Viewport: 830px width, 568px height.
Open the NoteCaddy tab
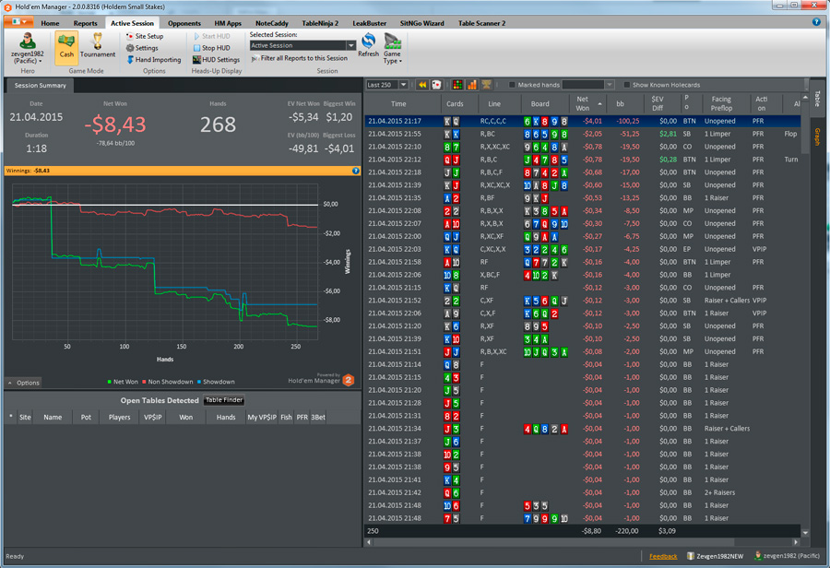pos(271,23)
